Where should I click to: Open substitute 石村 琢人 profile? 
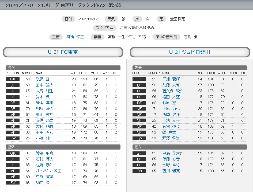[44, 159]
